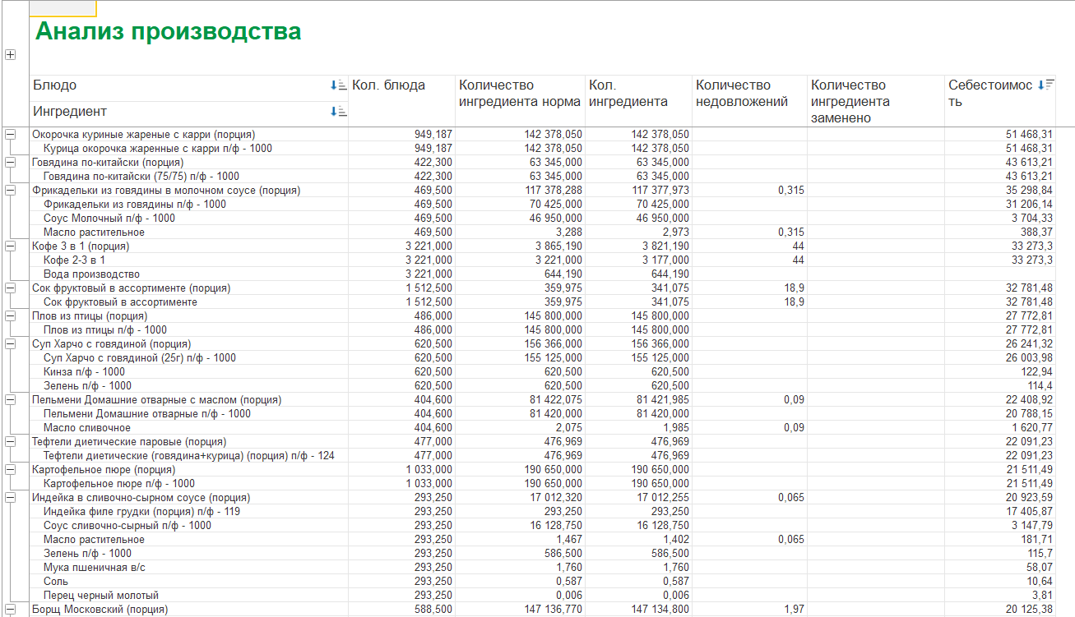1075x617 pixels.
Task: Collapse the Кофе 3 в 1 (порция) group
Action: [x=11, y=246]
